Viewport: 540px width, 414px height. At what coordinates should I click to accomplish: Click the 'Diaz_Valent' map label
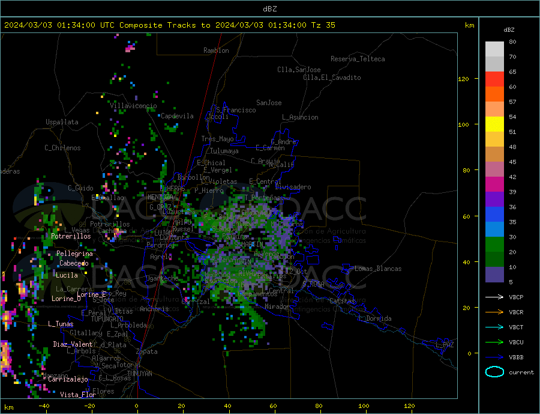[x=73, y=344]
